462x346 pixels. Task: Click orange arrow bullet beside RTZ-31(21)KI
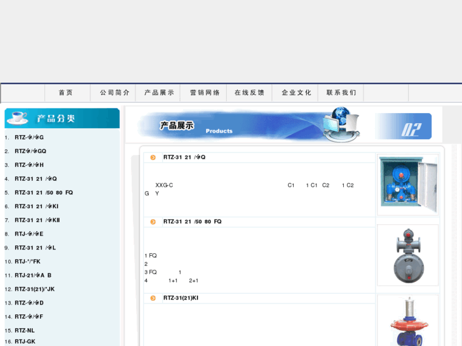[153, 298]
